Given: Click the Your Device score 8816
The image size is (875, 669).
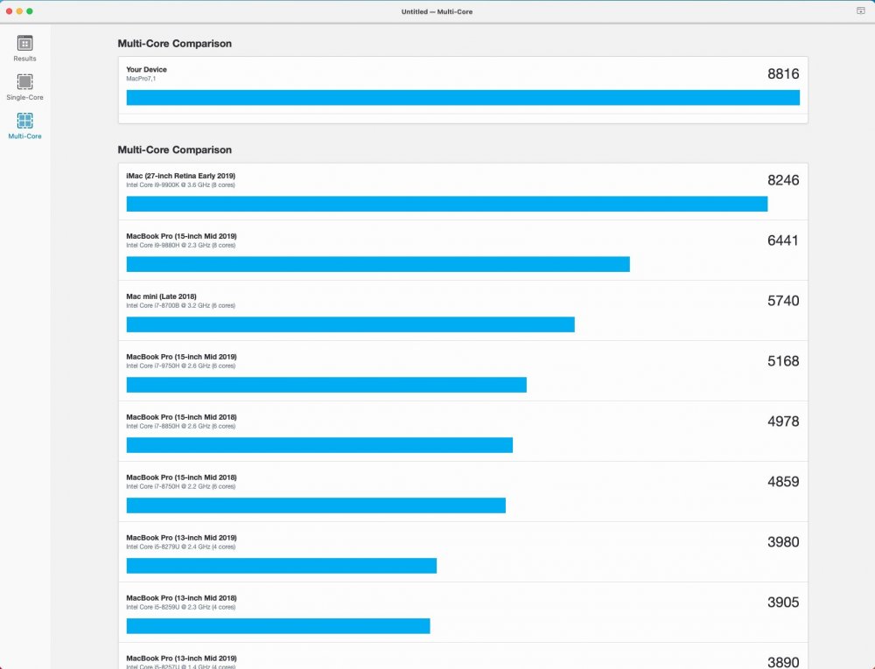Looking at the screenshot, I should (x=783, y=73).
